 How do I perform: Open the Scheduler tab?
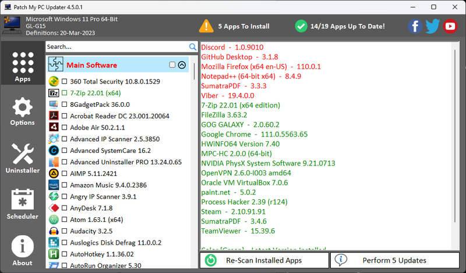point(22,205)
